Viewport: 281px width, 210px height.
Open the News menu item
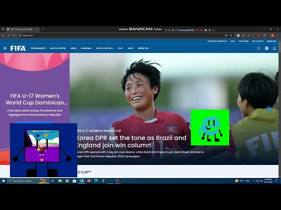(x=73, y=48)
